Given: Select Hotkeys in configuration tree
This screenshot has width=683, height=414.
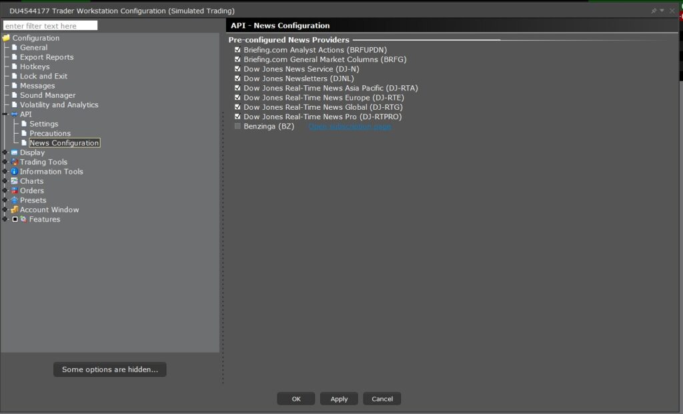Looking at the screenshot, I should tap(35, 67).
